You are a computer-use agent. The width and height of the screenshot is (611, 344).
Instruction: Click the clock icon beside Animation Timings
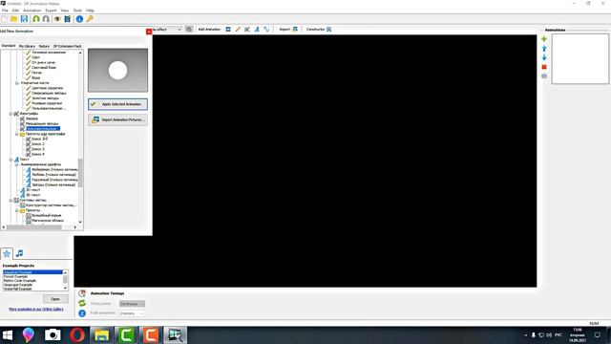click(x=82, y=293)
